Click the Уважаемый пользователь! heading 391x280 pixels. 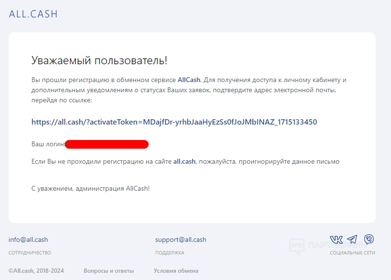point(99,60)
